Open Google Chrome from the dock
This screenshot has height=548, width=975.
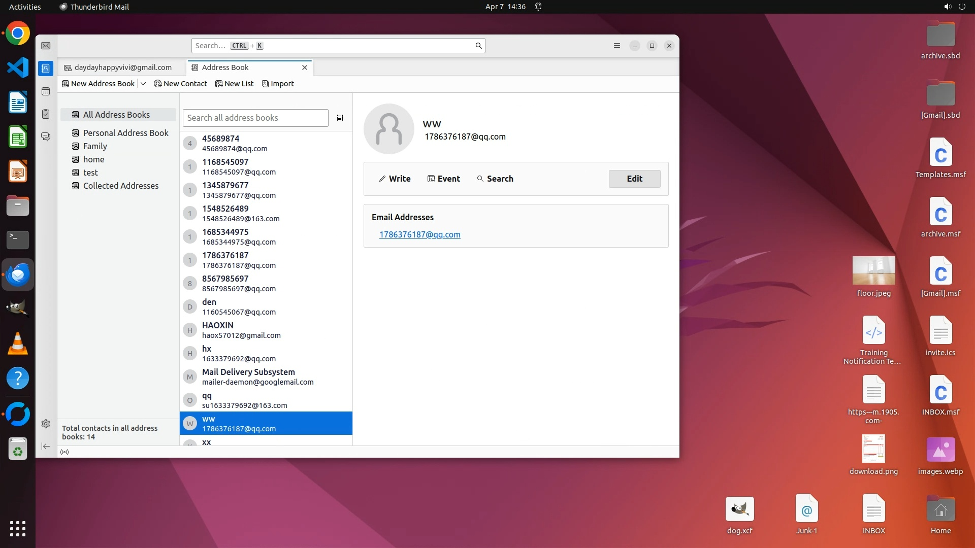[18, 33]
